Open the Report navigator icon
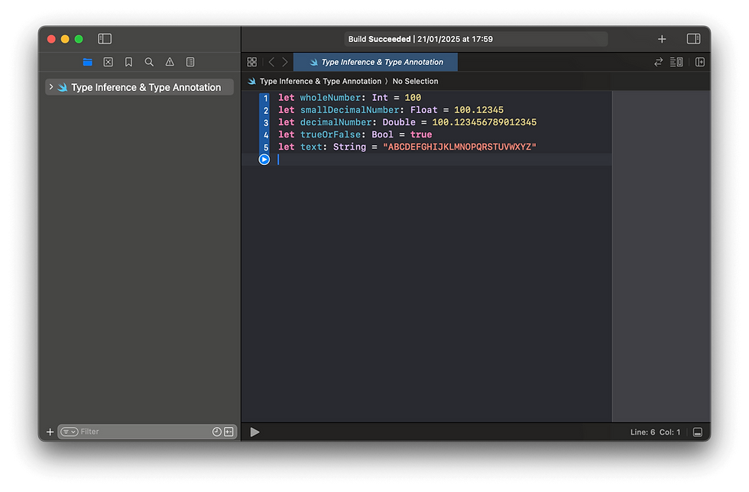 tap(190, 62)
